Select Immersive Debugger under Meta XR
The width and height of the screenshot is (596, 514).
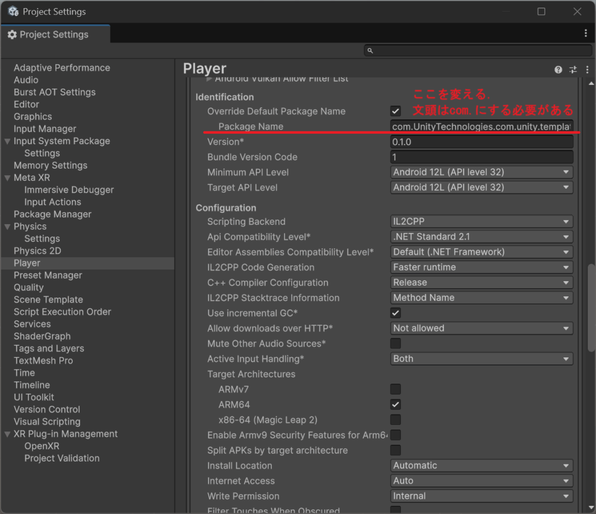coord(69,190)
